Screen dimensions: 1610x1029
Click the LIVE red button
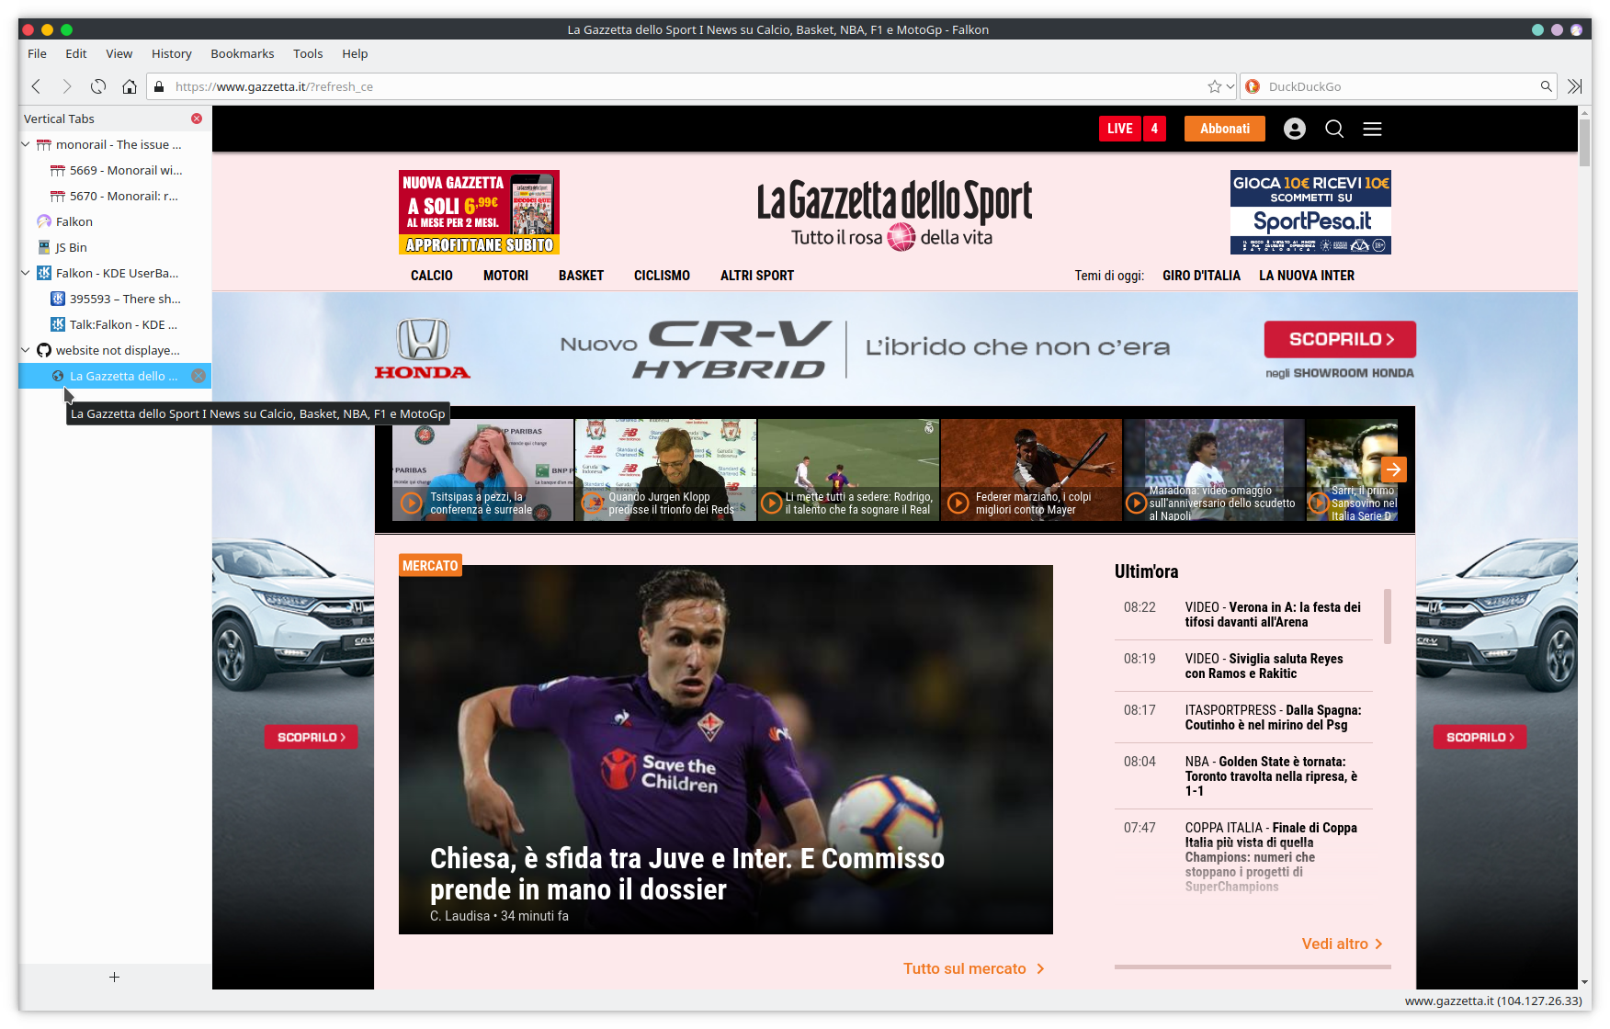click(x=1119, y=129)
